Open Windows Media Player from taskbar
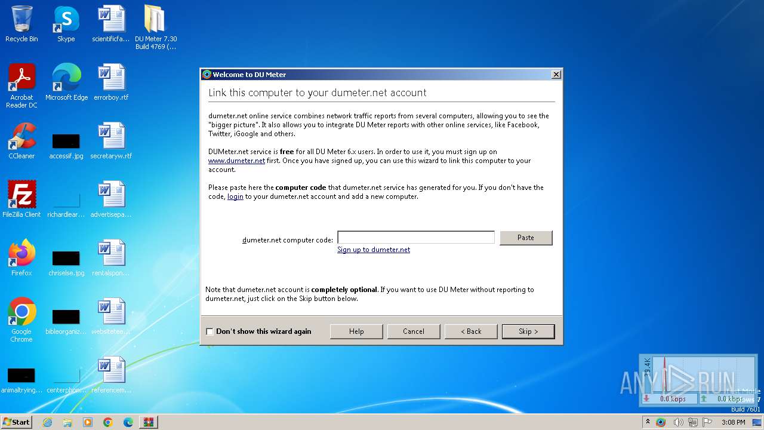The image size is (764, 430). click(x=88, y=422)
